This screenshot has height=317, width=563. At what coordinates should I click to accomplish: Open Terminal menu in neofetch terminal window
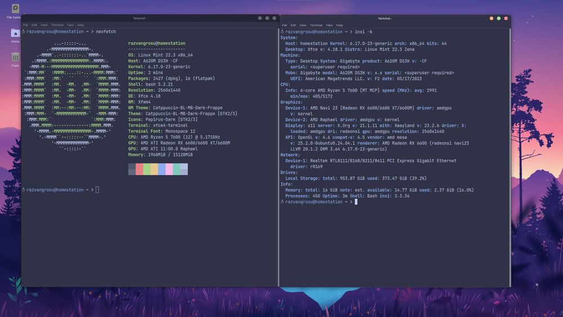coord(57,25)
